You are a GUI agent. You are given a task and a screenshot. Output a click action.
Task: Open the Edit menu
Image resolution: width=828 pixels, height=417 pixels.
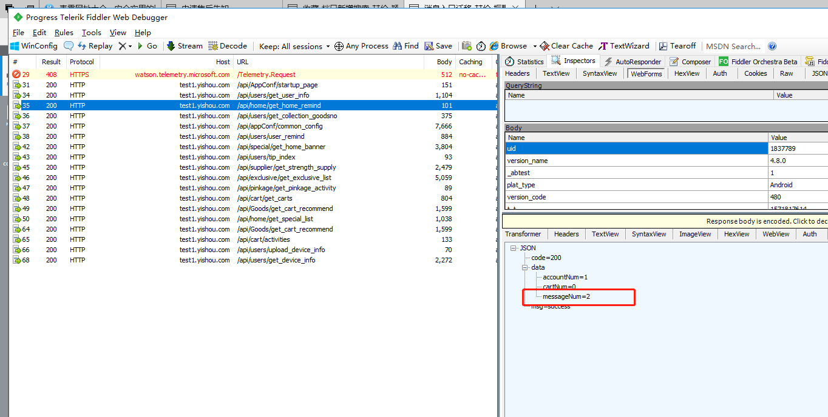point(39,33)
